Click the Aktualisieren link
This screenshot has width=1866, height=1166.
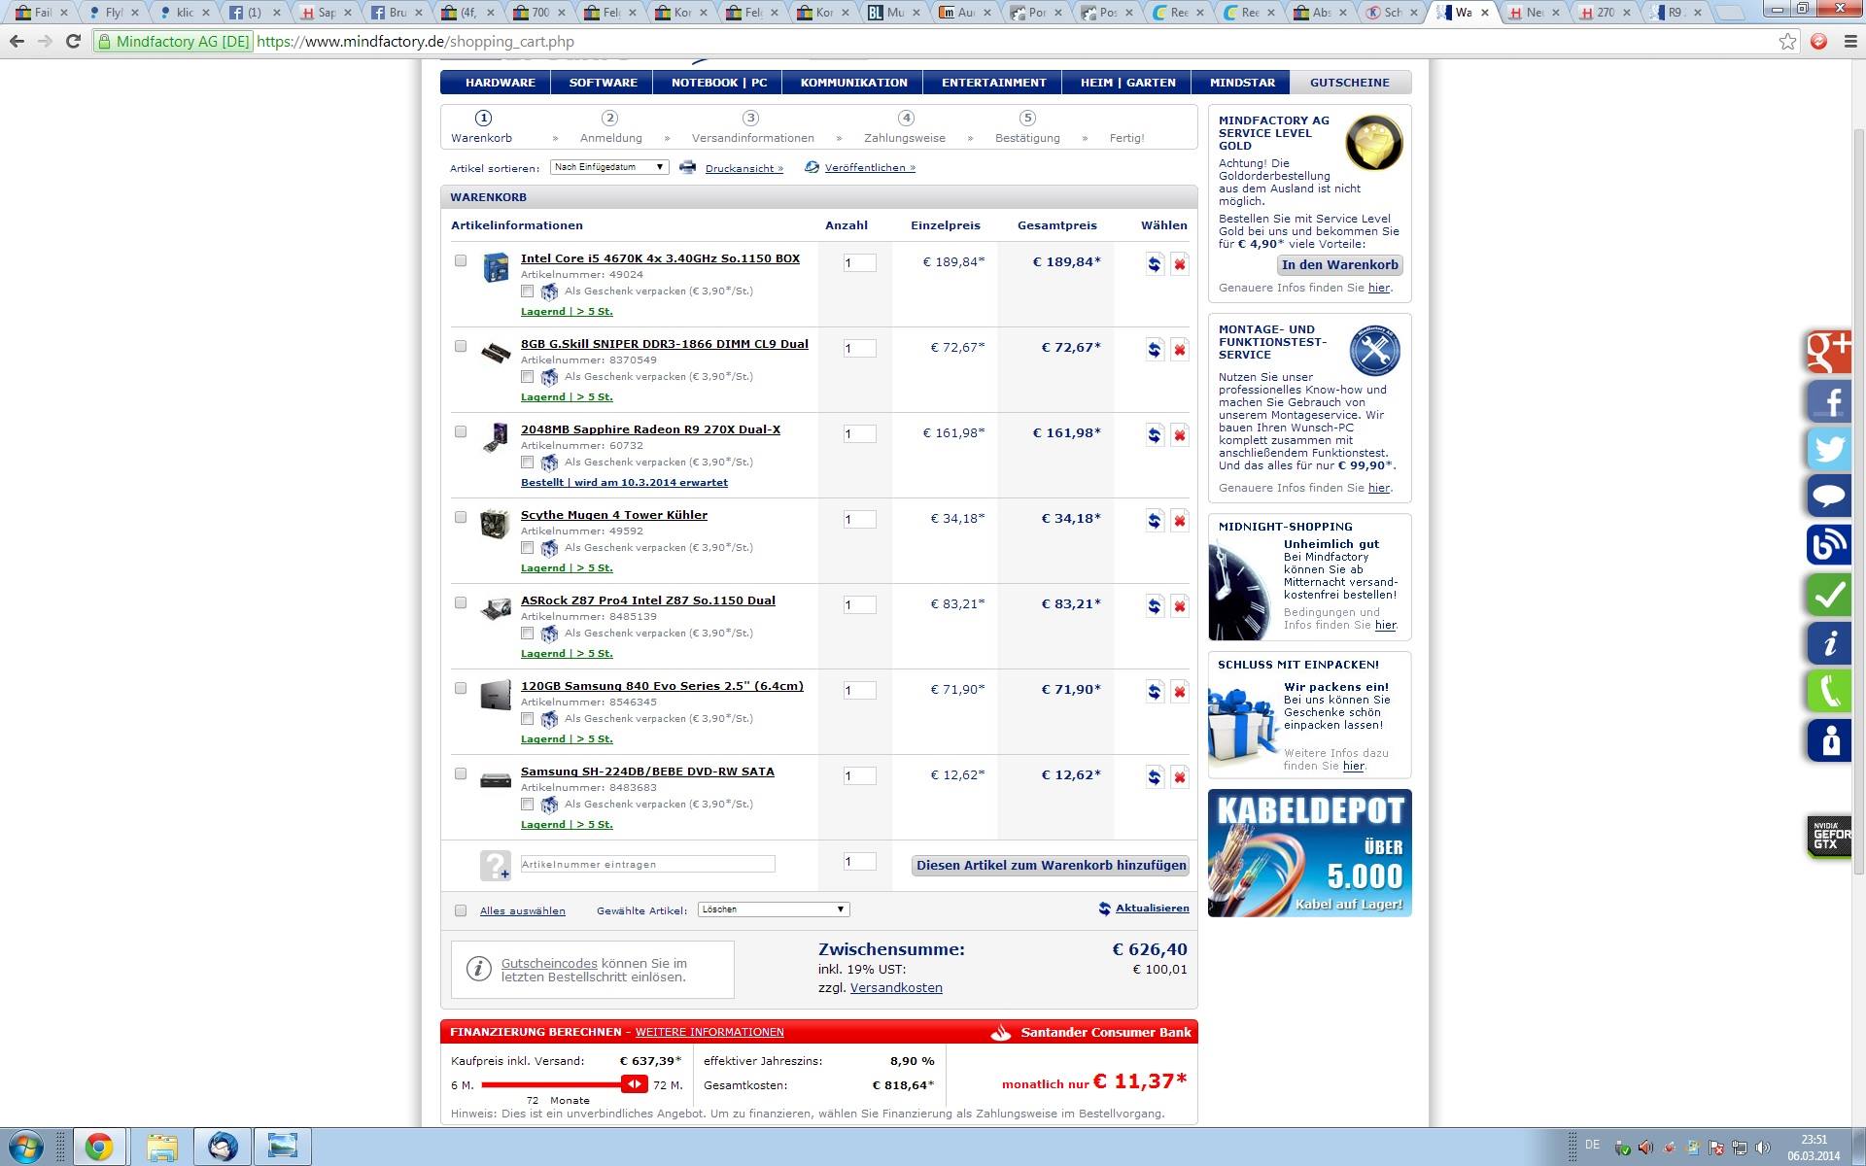tap(1152, 909)
